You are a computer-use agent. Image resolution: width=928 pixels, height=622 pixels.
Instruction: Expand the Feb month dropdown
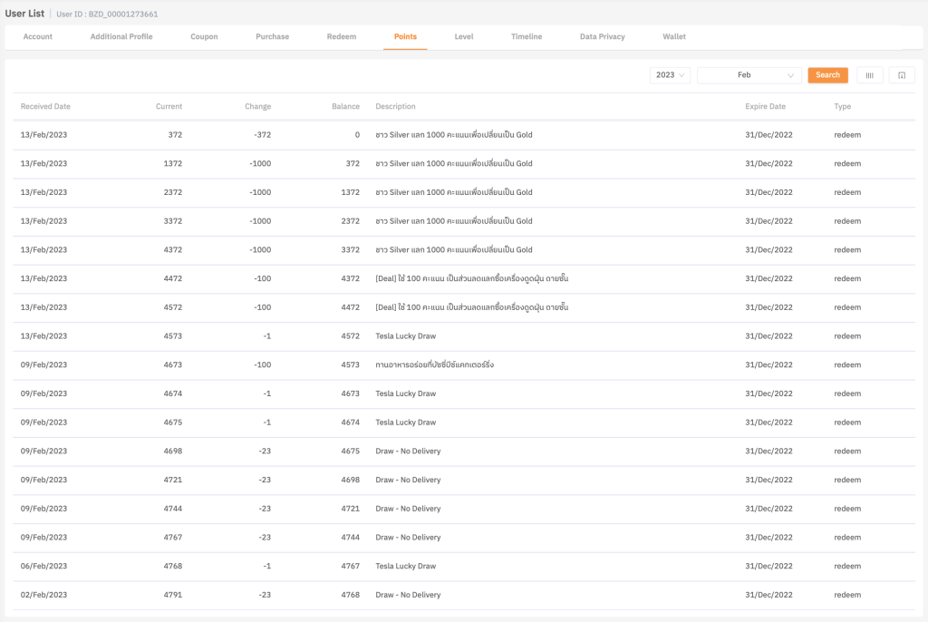(x=749, y=75)
